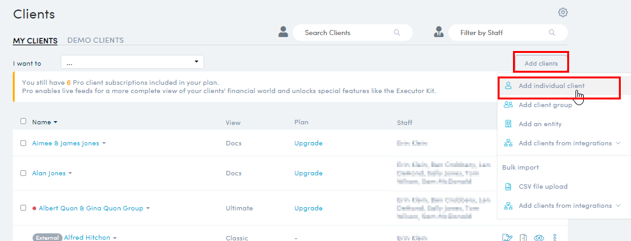Switch to the DEMO CLIENTS tab

click(95, 40)
